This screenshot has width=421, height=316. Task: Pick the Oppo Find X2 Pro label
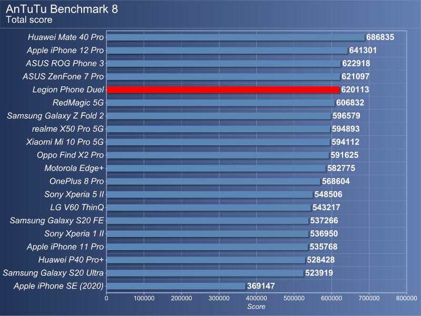[71, 155]
